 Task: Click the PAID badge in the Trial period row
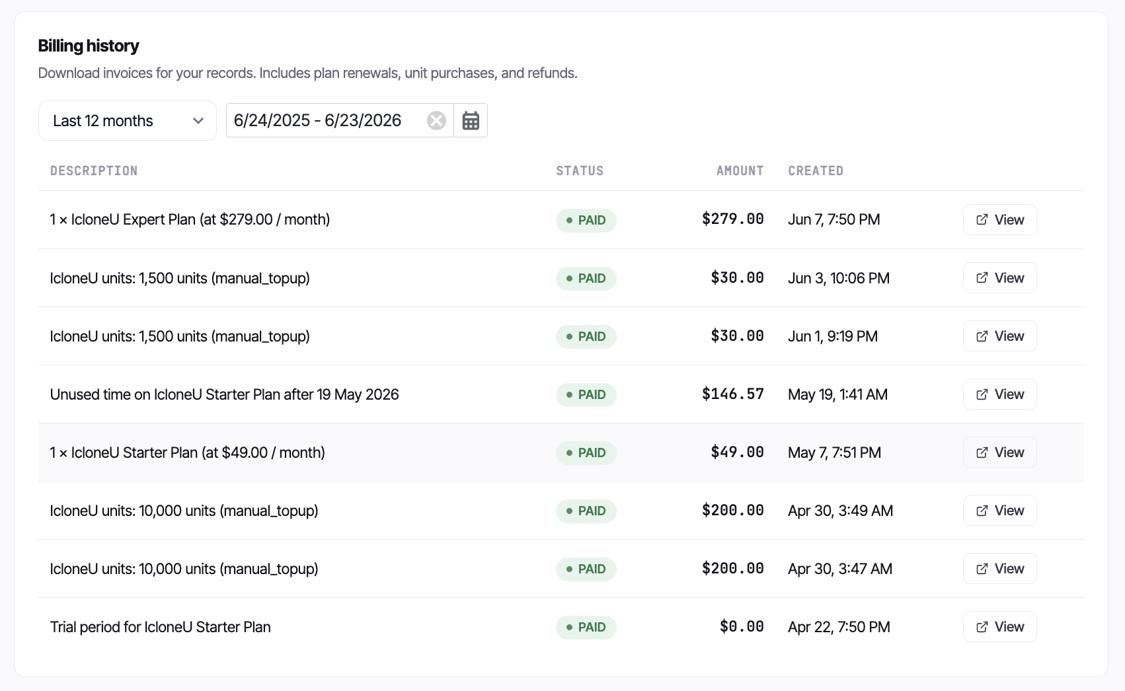[x=586, y=627]
